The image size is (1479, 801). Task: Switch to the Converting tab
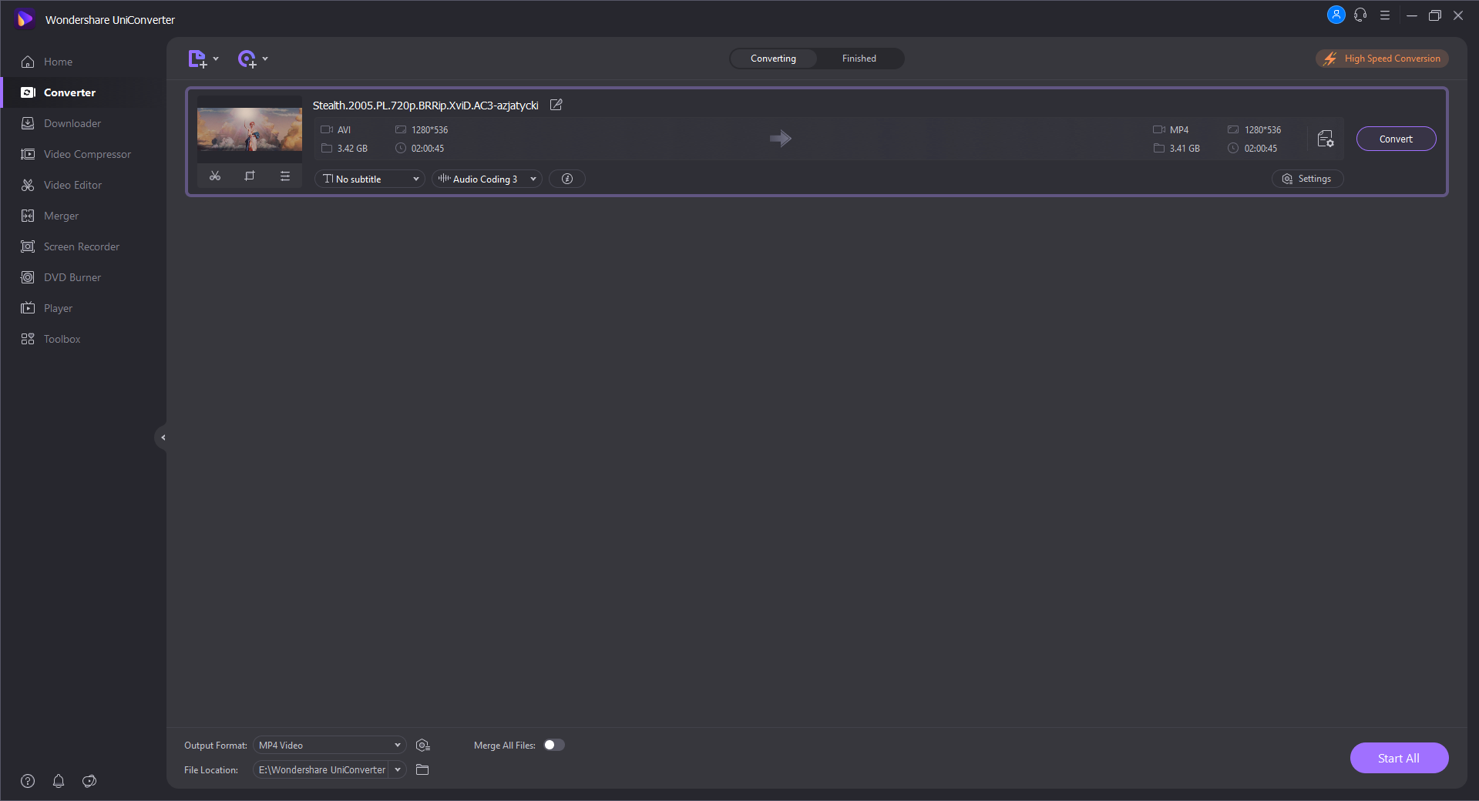point(773,59)
